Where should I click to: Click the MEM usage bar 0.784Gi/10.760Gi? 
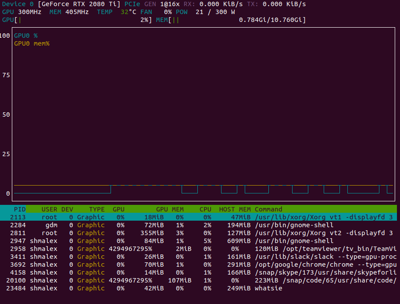point(231,20)
